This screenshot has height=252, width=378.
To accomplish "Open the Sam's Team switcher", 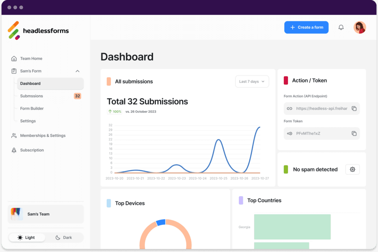I will pos(46,214).
